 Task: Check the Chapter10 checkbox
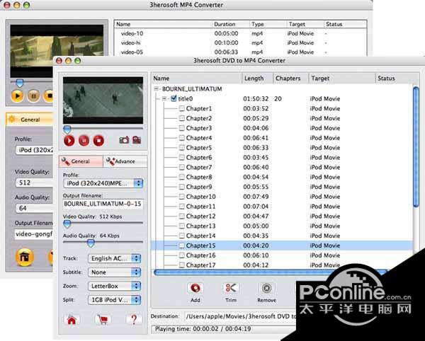pyautogui.click(x=181, y=197)
